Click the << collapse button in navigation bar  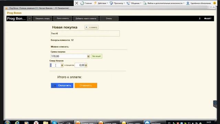point(30,19)
